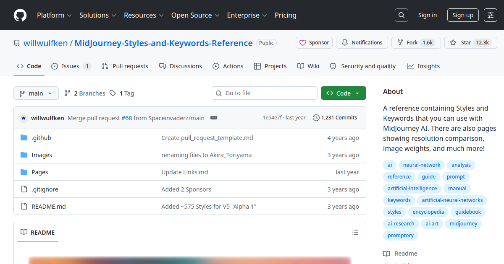Click the README.md file icon

[24, 207]
